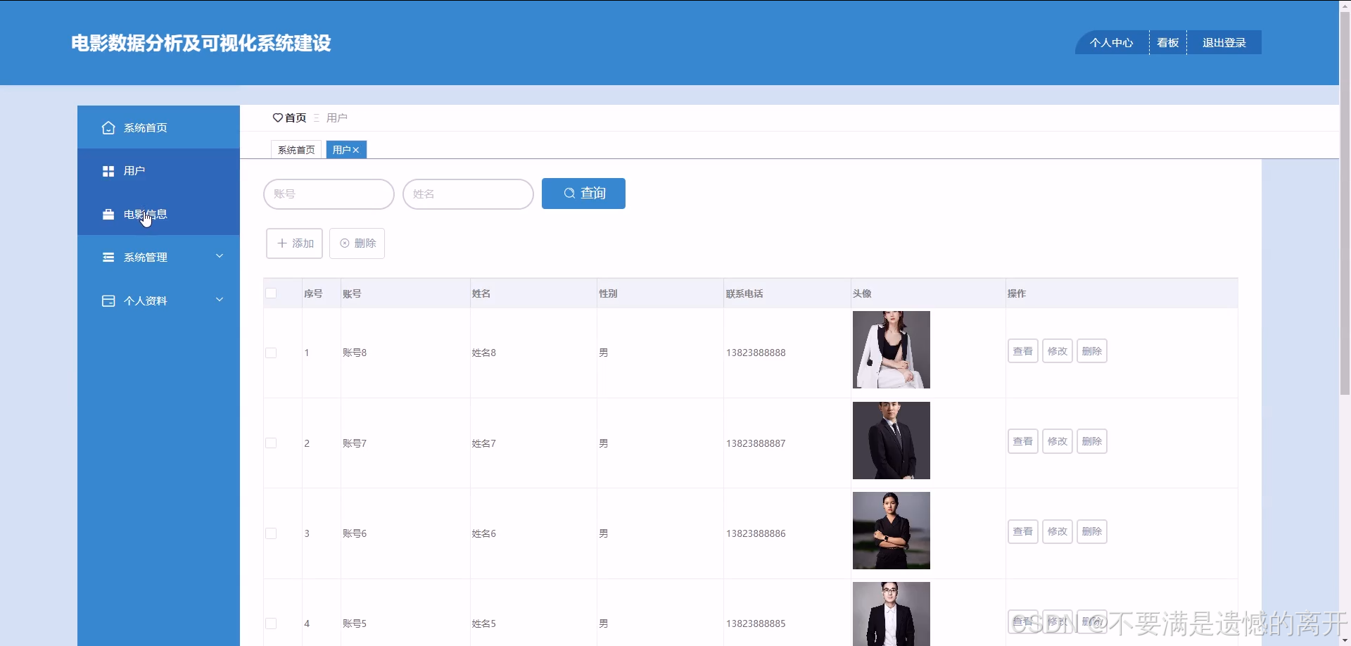Click 修改 for row 账号8

(1058, 351)
